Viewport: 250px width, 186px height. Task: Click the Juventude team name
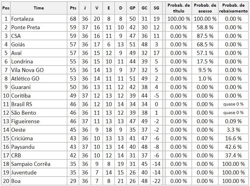click(24, 173)
